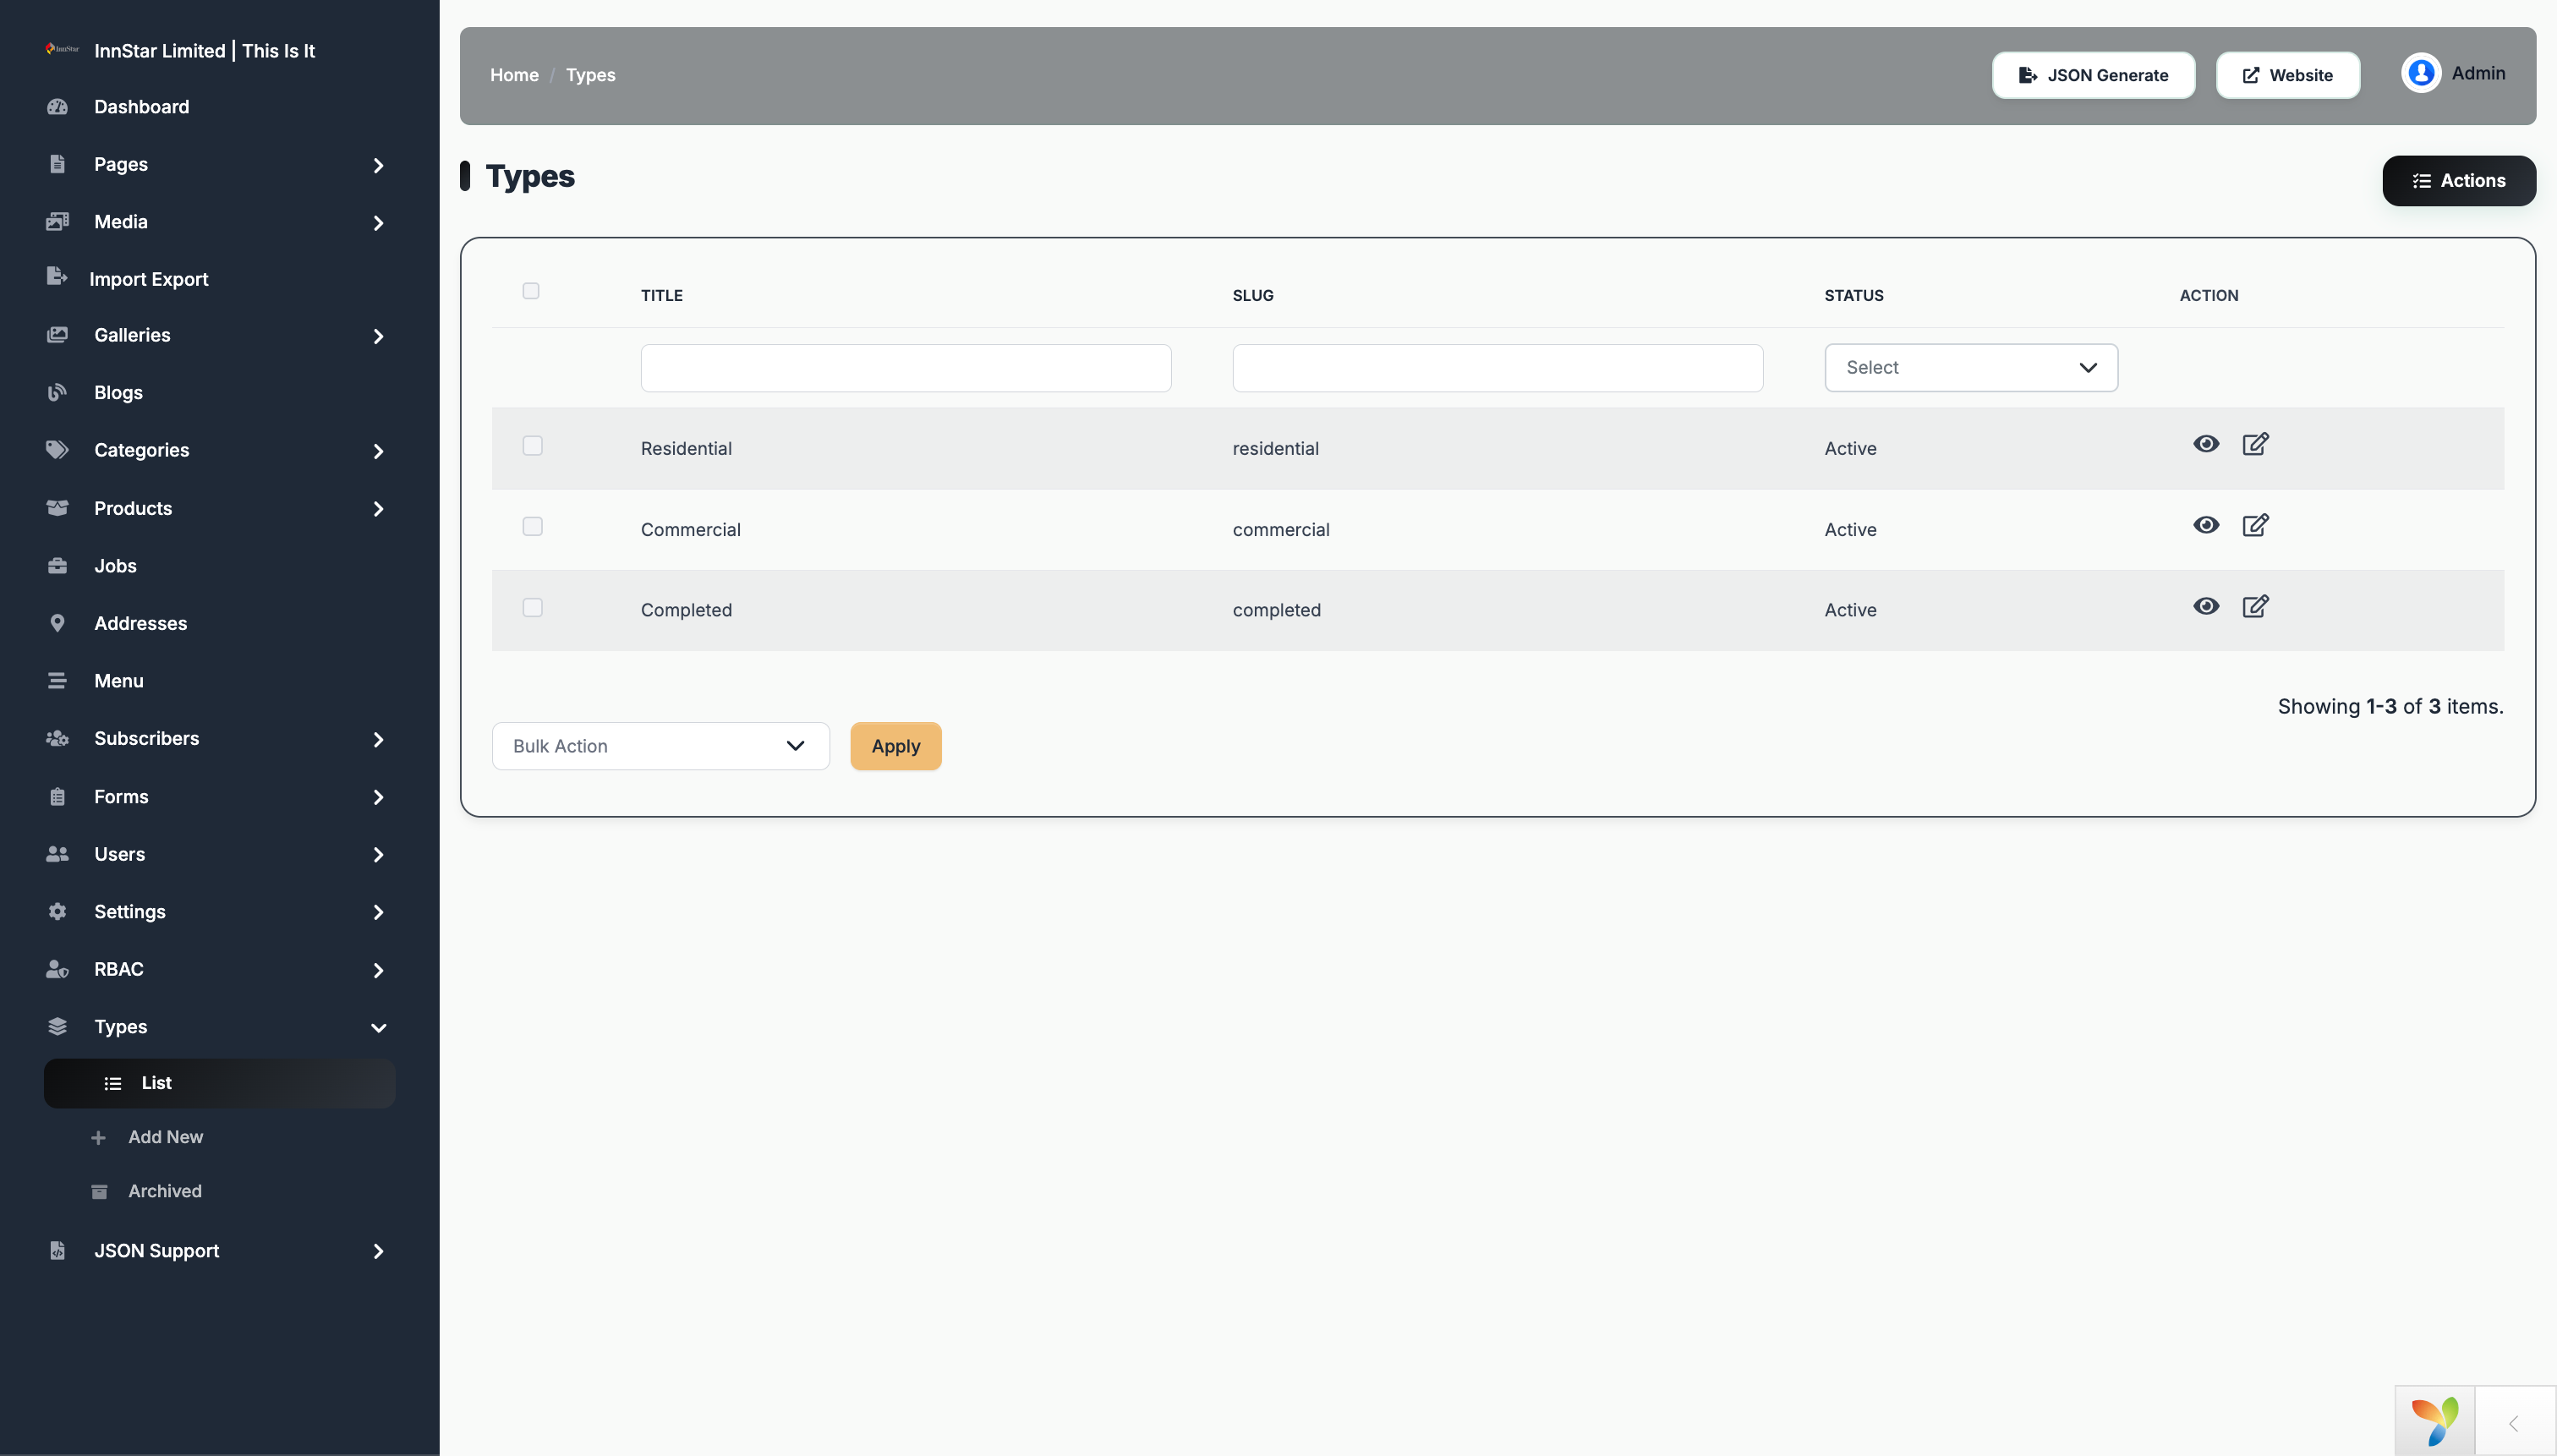
Task: Select the List submenu item
Action: click(219, 1083)
